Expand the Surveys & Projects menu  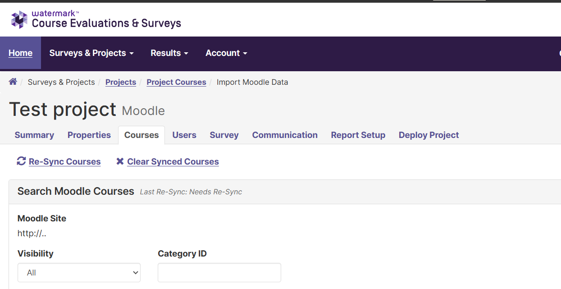(x=91, y=53)
